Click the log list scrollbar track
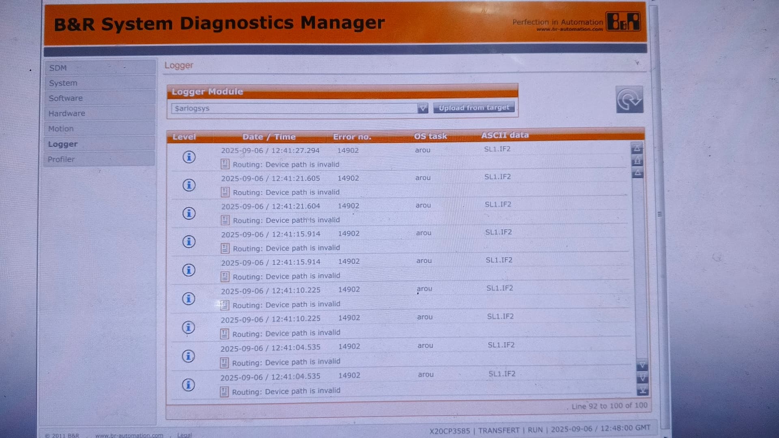The image size is (779, 438). tap(639, 268)
